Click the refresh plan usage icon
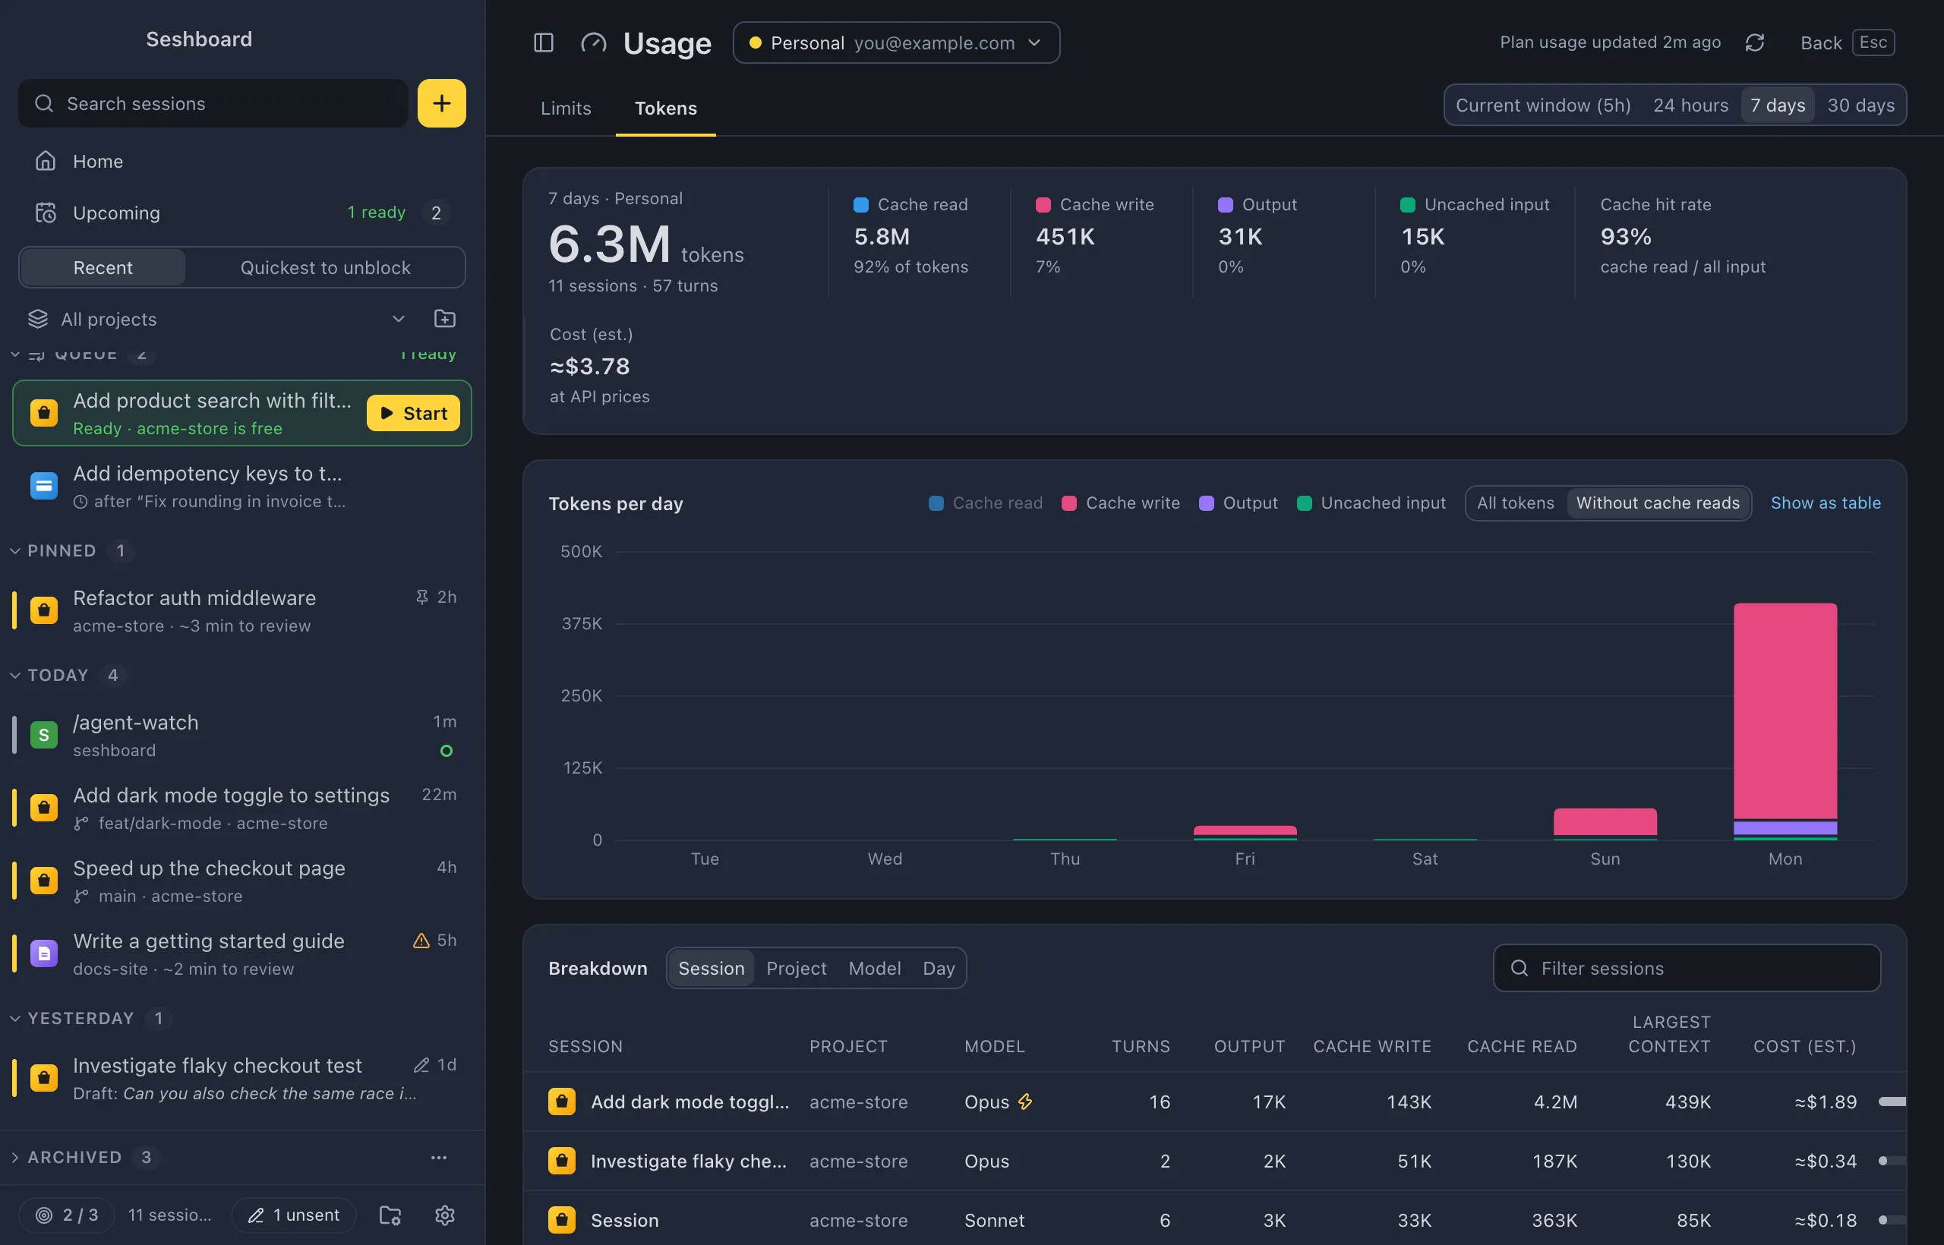This screenshot has width=1944, height=1245. pyautogui.click(x=1754, y=42)
